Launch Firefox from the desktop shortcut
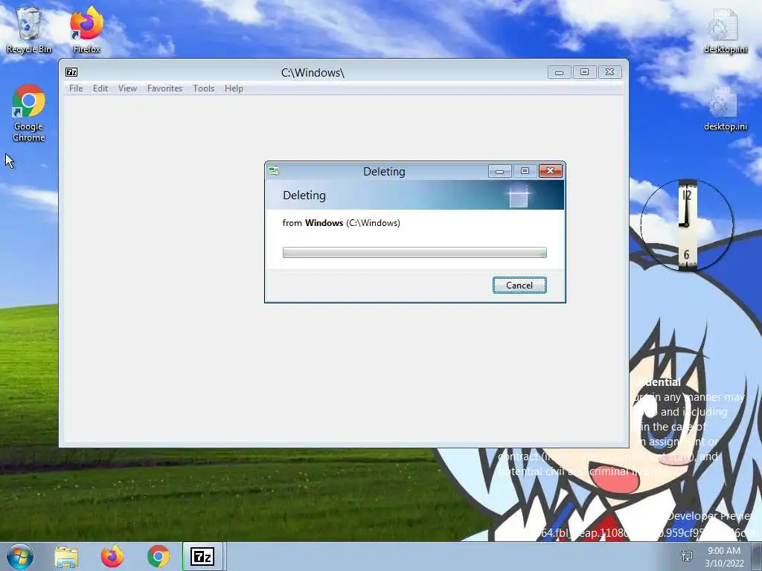The width and height of the screenshot is (762, 571). coord(86,30)
